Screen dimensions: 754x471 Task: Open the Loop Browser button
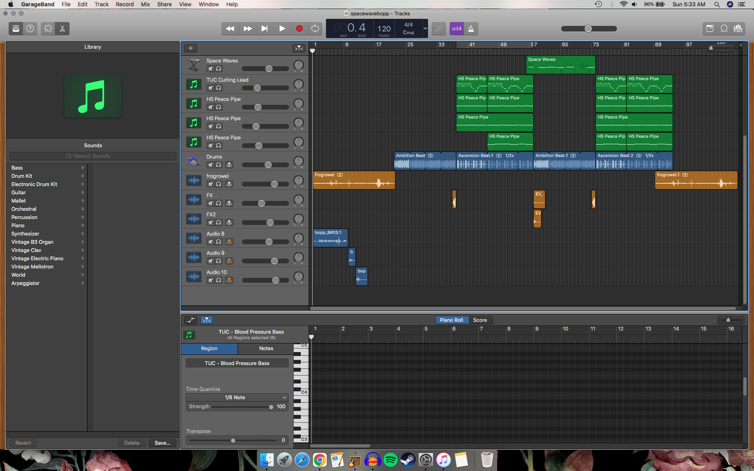(724, 29)
